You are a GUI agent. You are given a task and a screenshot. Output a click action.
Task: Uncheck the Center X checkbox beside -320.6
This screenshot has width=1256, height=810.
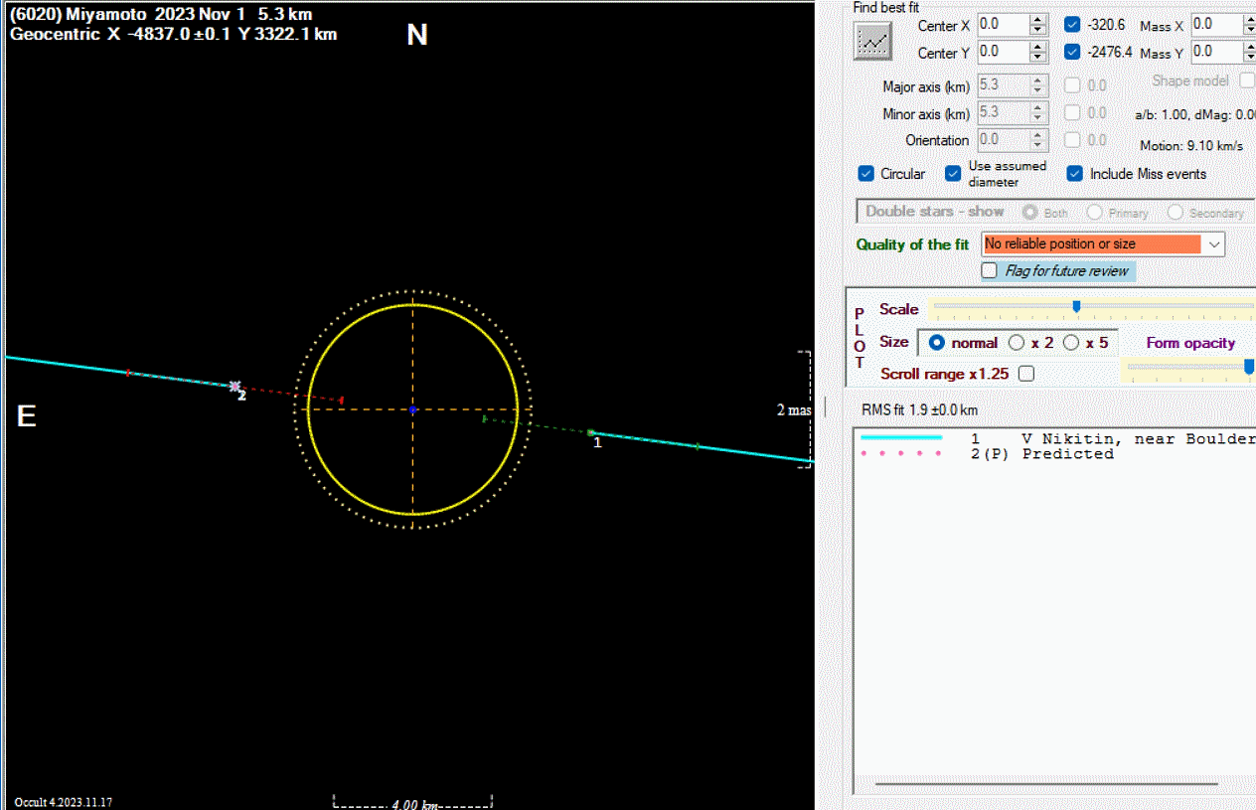[1072, 25]
